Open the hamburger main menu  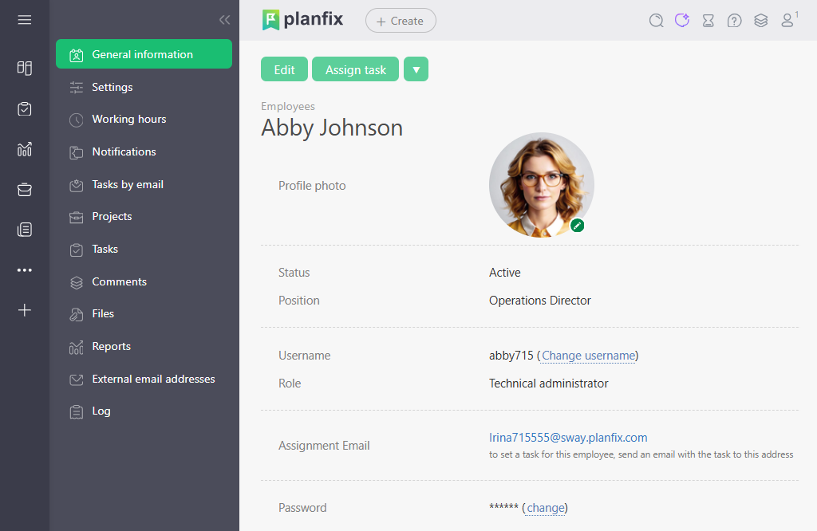[x=25, y=20]
